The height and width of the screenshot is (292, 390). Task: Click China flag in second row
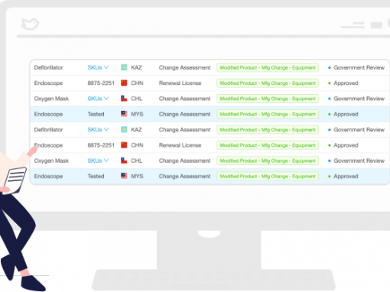(124, 83)
